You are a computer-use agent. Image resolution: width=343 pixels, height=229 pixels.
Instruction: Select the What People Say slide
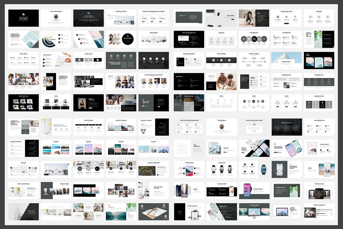point(319,127)
